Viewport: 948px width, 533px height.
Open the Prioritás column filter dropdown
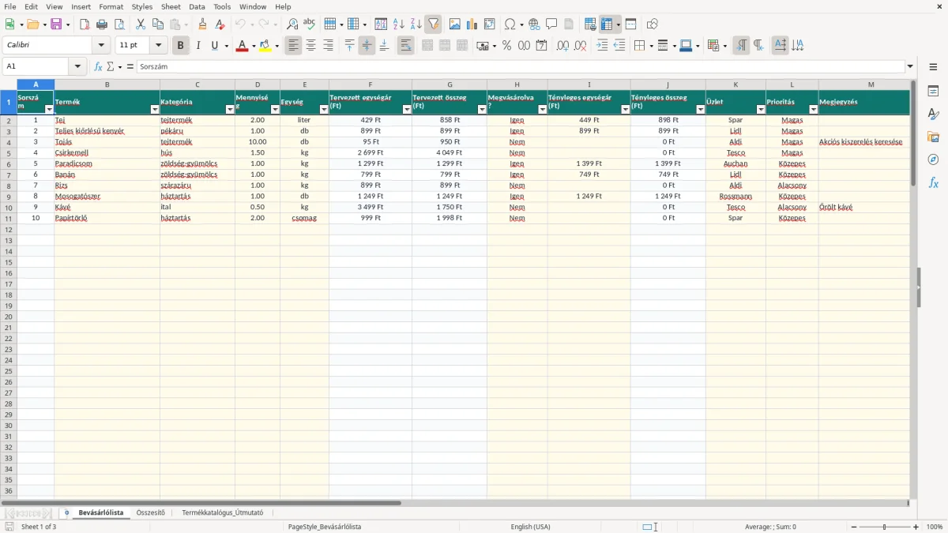point(814,110)
